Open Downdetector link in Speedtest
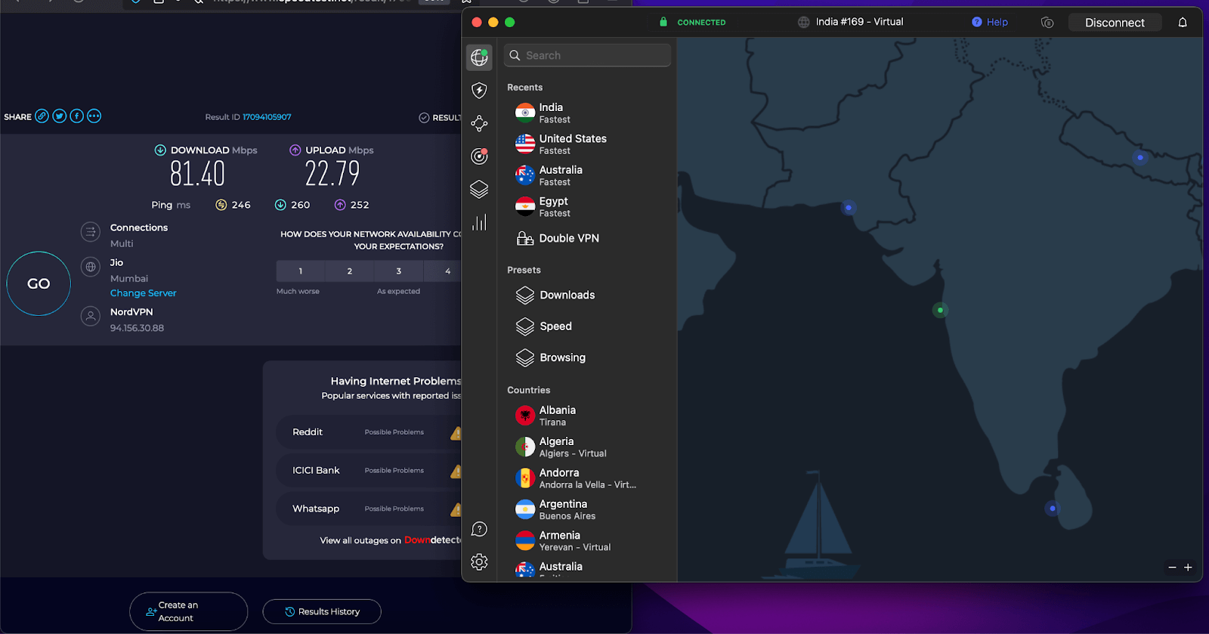1209x634 pixels. [432, 540]
